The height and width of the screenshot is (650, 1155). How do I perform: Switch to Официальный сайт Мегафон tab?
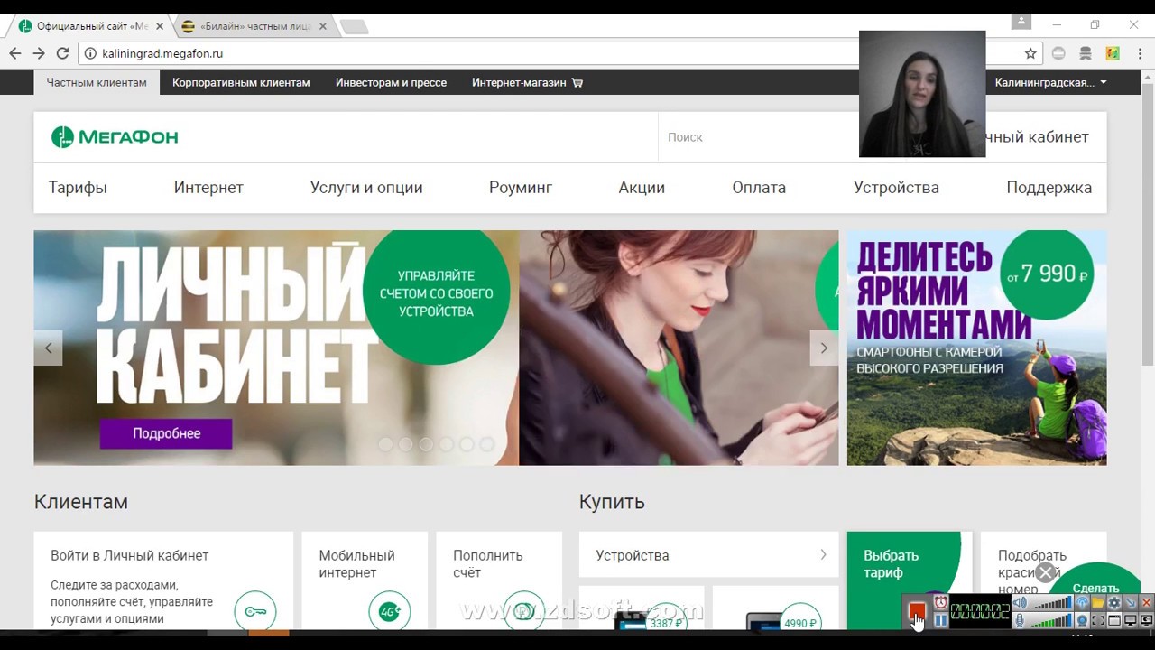[x=90, y=26]
